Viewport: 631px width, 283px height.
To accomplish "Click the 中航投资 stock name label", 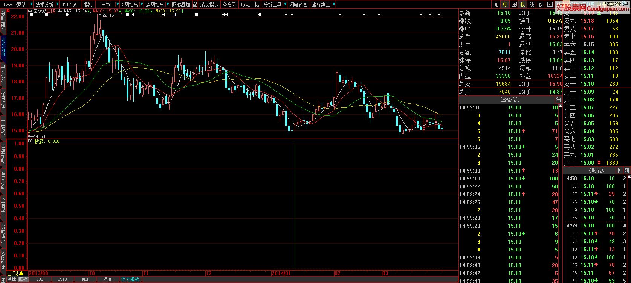I will pos(37,11).
